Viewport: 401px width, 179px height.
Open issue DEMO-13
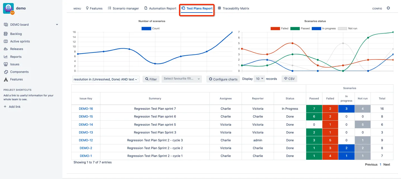coord(86,132)
